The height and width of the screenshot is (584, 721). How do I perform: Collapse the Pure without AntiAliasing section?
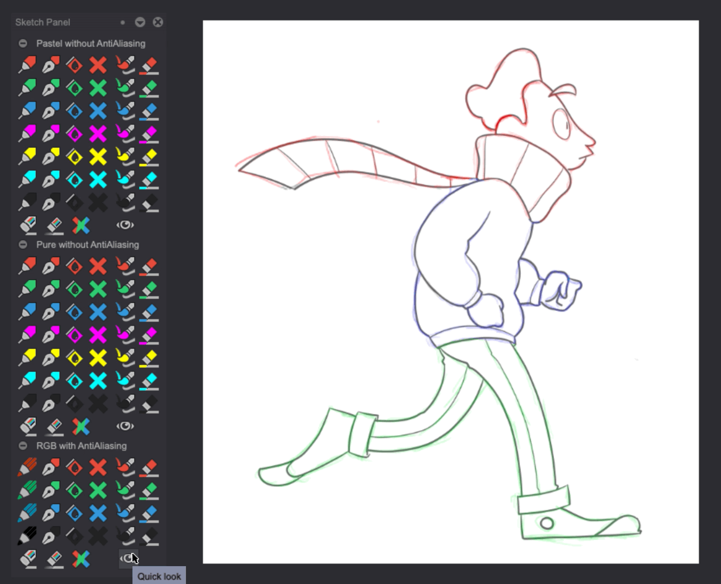click(22, 244)
